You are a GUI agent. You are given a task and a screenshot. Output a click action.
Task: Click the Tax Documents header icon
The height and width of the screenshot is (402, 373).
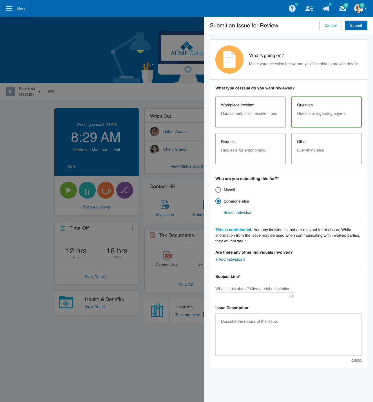tap(152, 235)
